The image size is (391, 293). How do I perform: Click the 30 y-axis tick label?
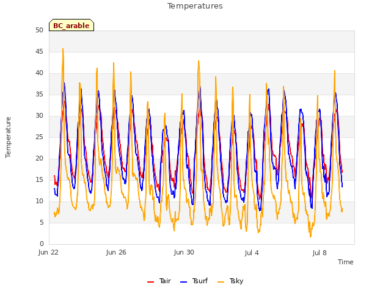pos(39,116)
